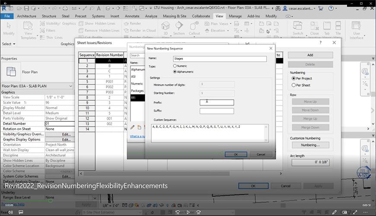Image resolution: width=376 pixels, height=216 pixels.
Task: Click the Thin Lines ribbon tool
Action: (x=51, y=38)
